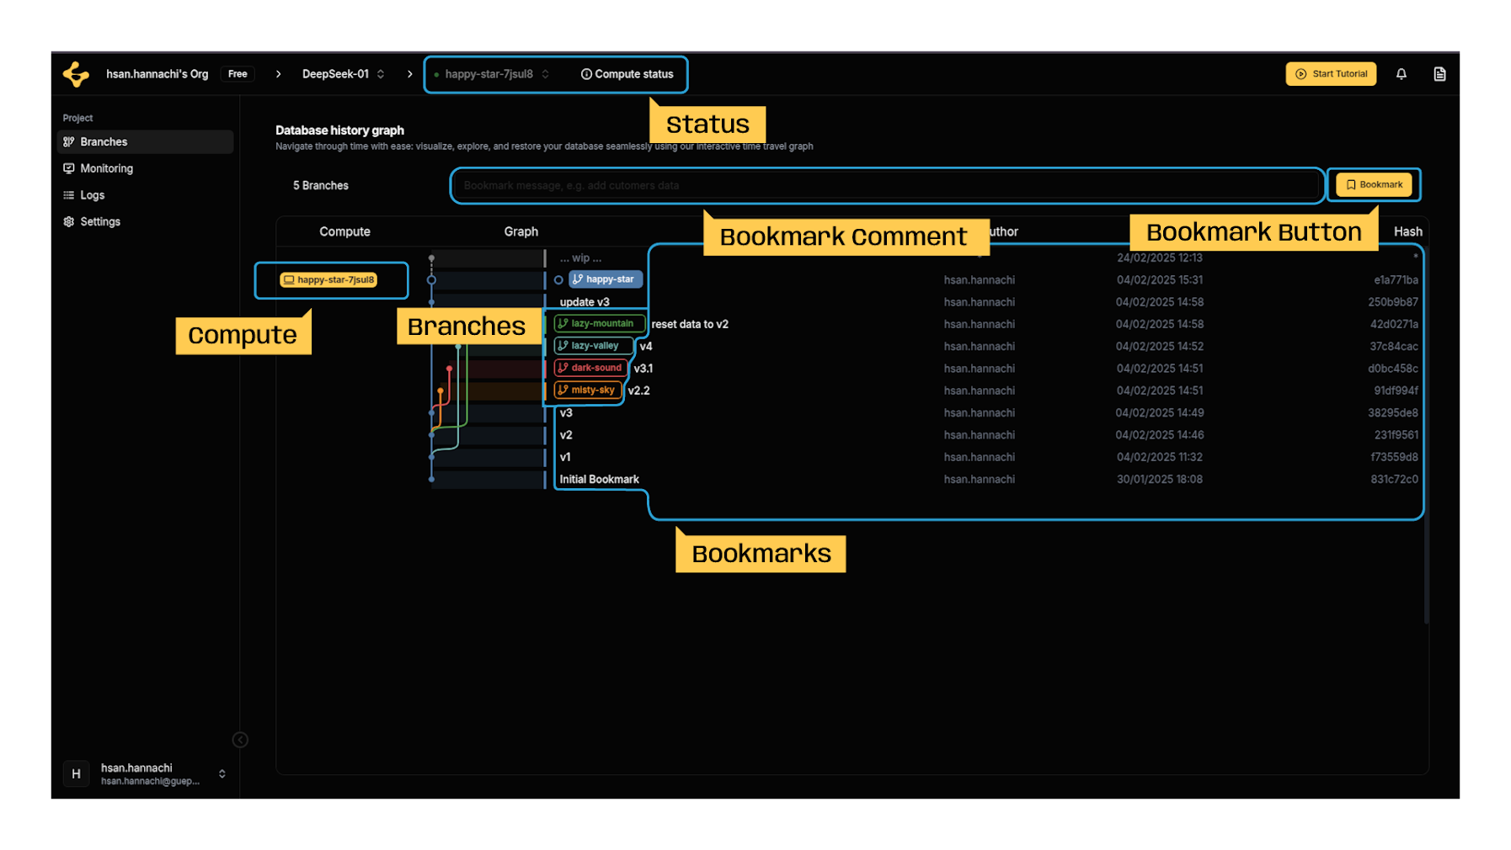The height and width of the screenshot is (850, 1511).
Task: Click hash 42d0271a
Action: point(1394,324)
